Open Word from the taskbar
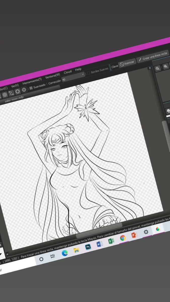Screen dimensions: 170x302 99,244
